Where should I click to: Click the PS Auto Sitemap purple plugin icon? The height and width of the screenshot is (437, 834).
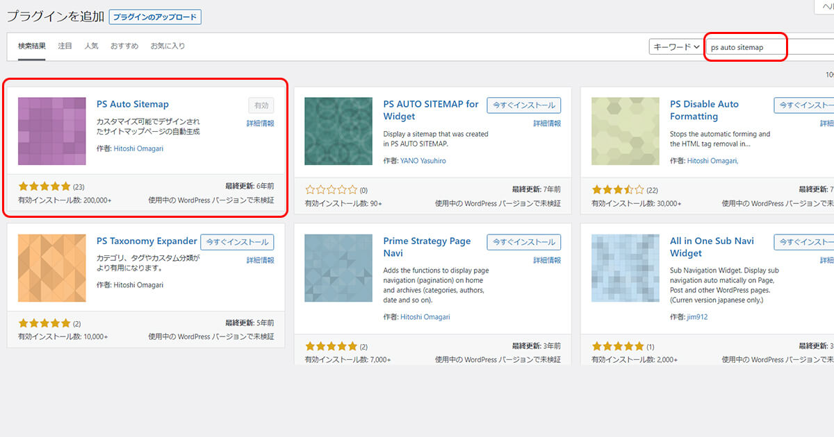point(52,131)
